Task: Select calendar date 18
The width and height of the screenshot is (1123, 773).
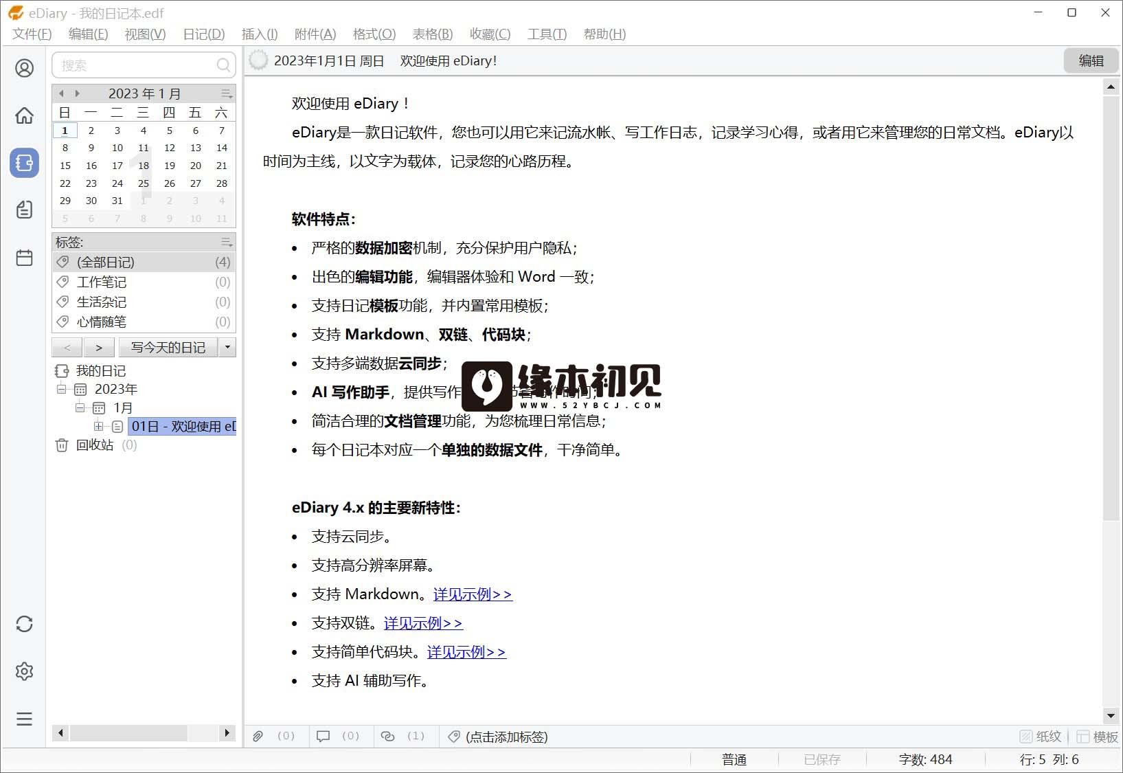Action: tap(144, 166)
